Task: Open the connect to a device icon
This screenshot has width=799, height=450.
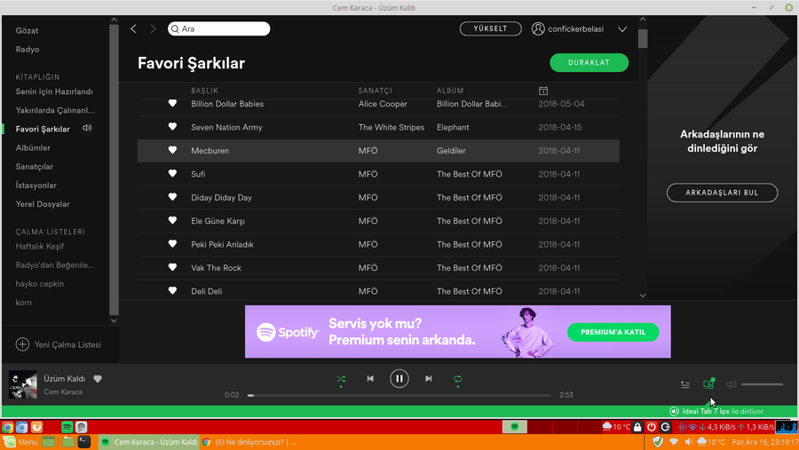Action: 708,384
